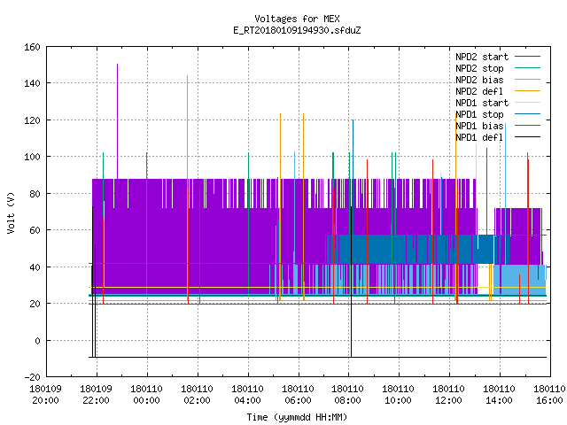Click the NPD1 start legend label
The height and width of the screenshot is (425, 567).
pyautogui.click(x=482, y=103)
